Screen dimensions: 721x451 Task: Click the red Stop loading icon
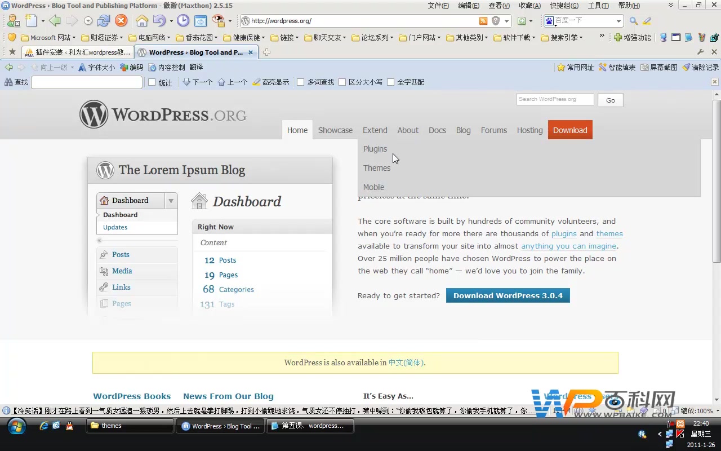tap(121, 21)
